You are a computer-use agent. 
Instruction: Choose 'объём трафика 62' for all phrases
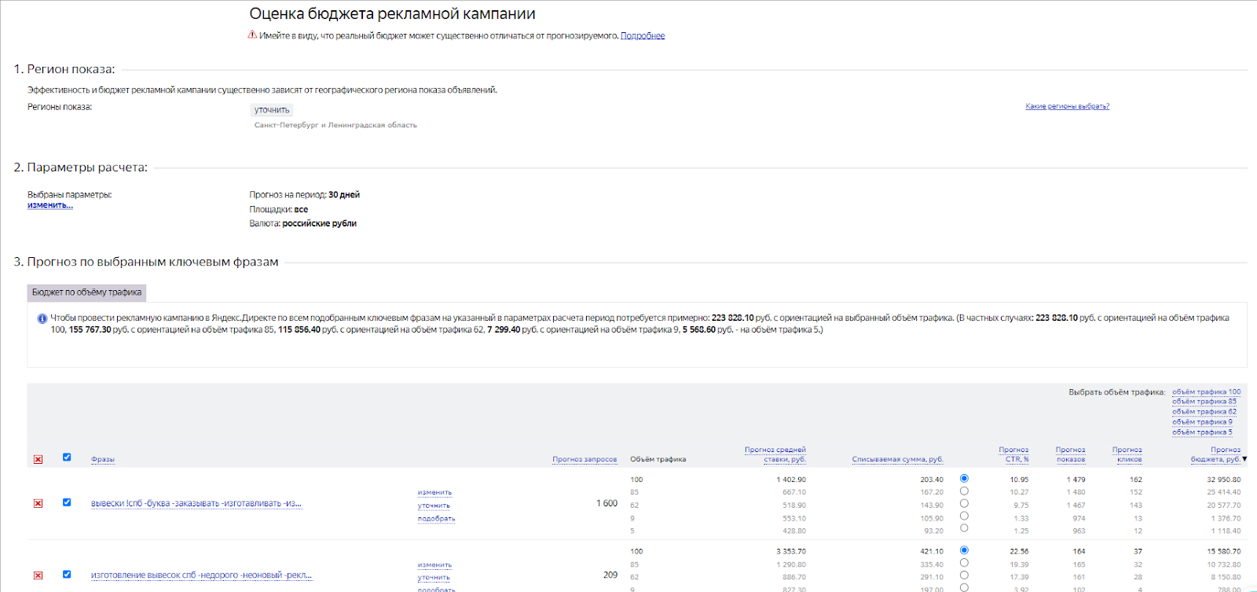pyautogui.click(x=1204, y=411)
